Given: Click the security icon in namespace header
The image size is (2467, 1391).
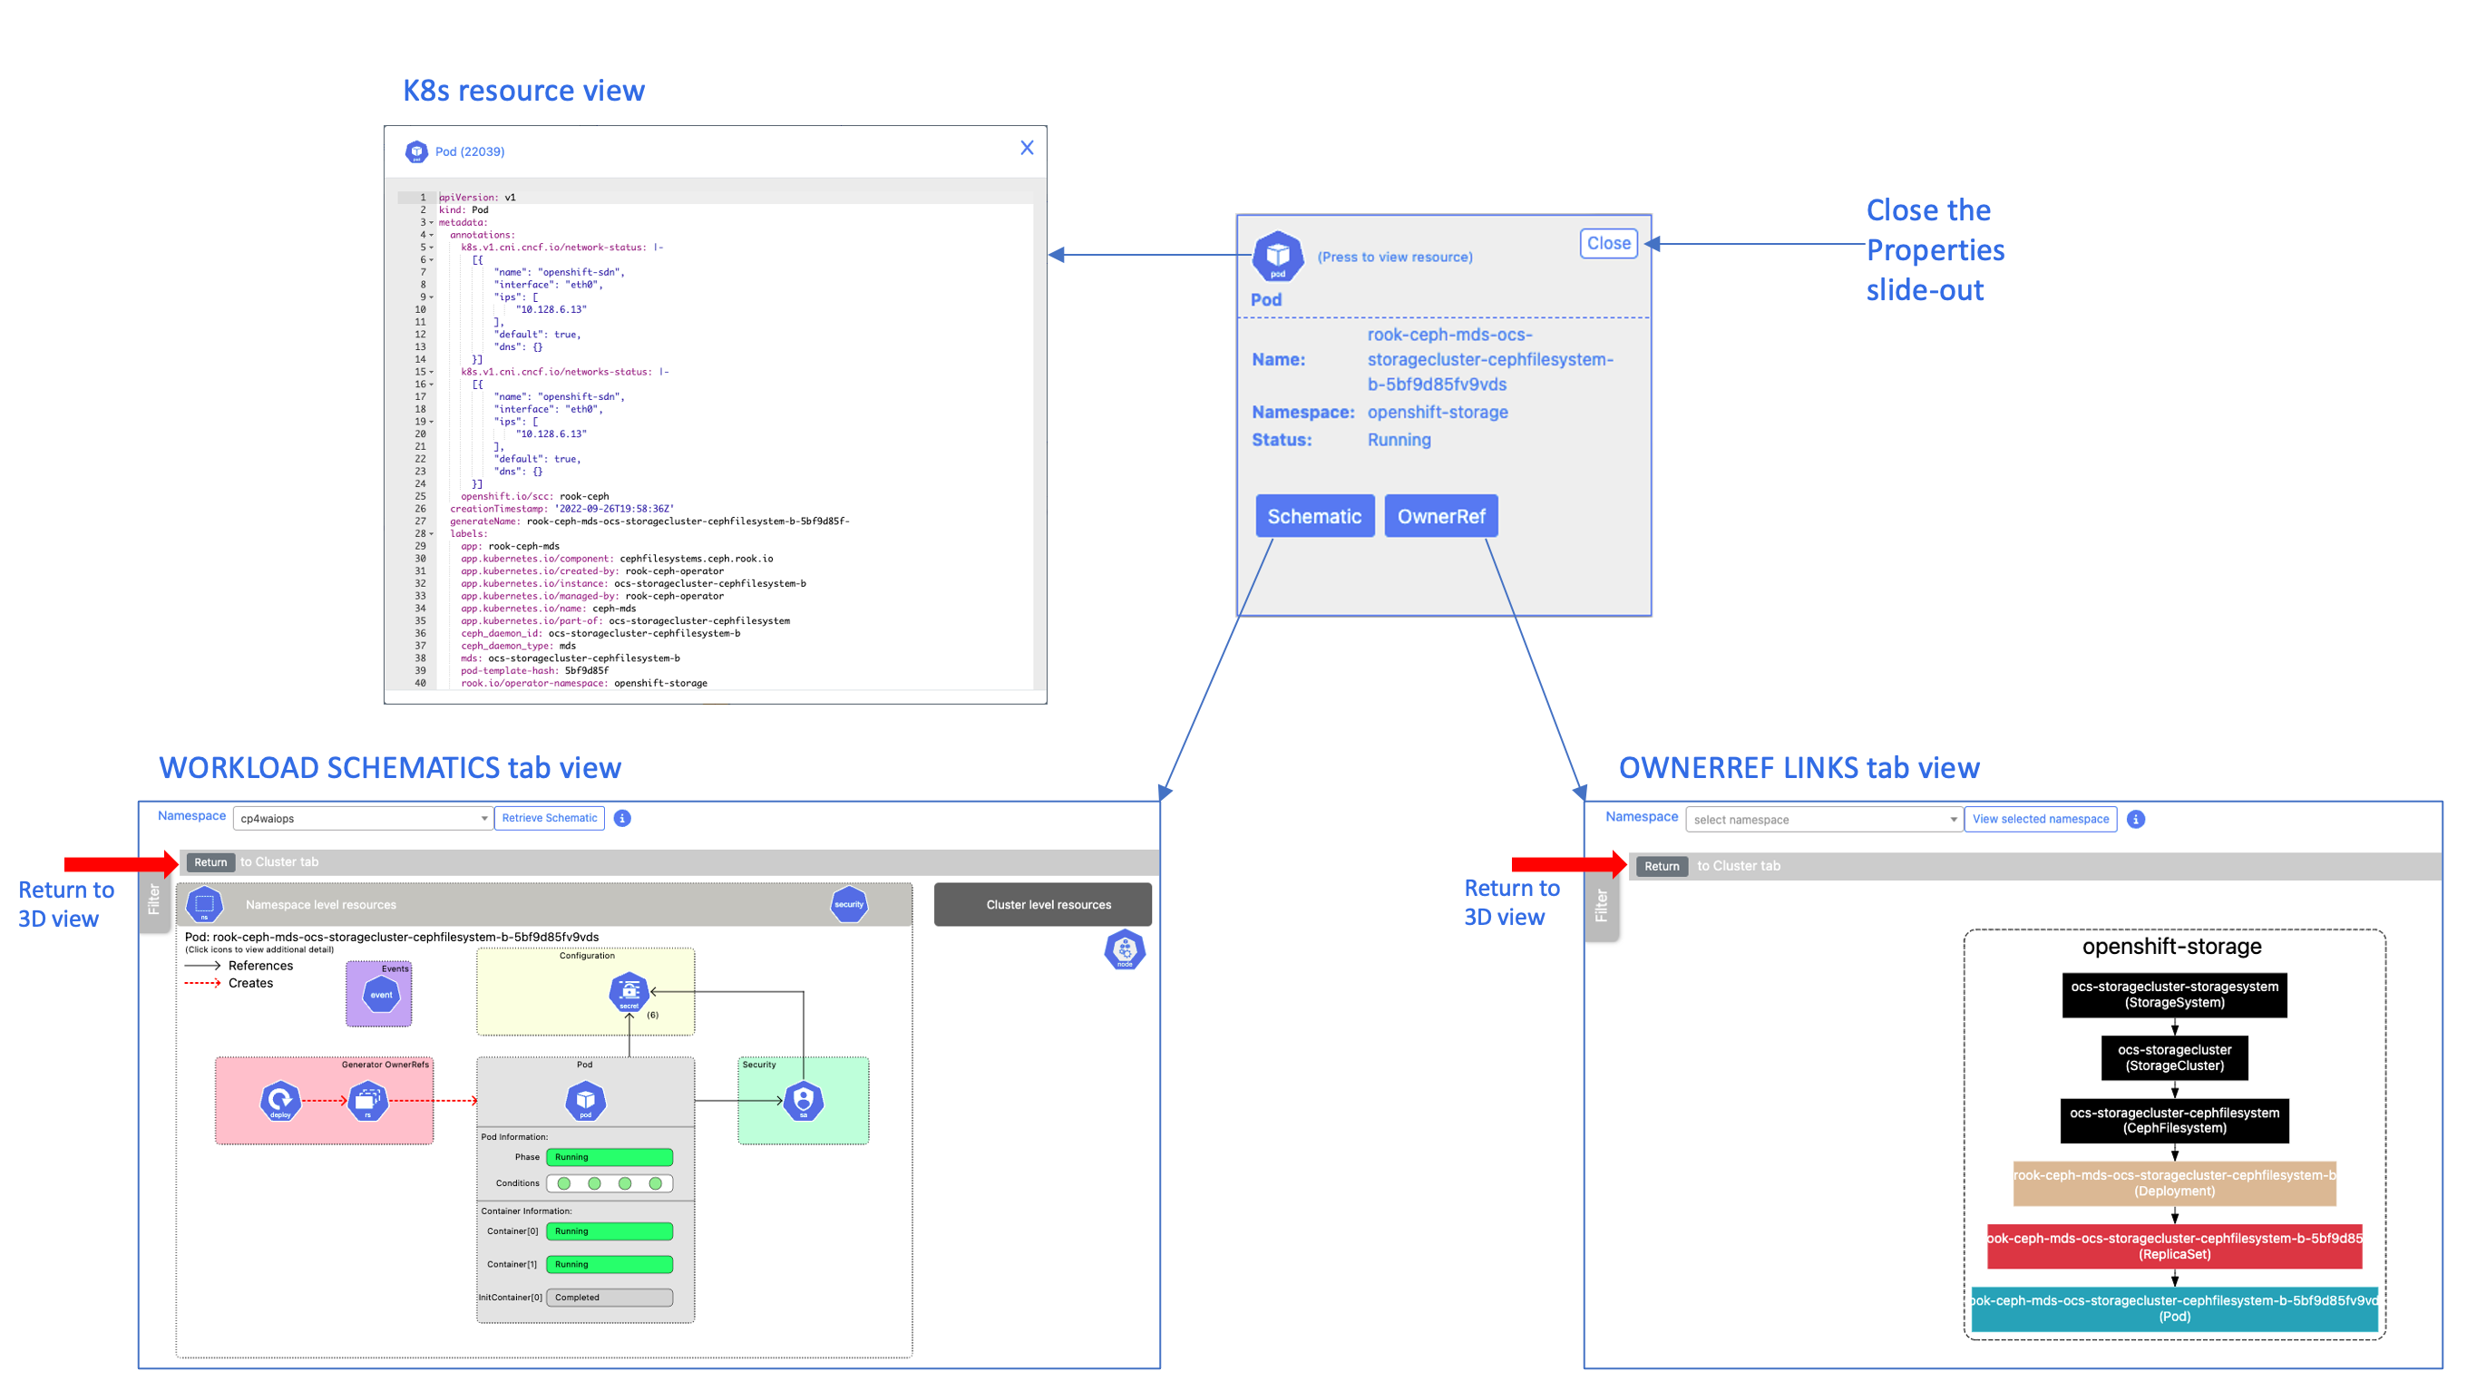Looking at the screenshot, I should click(849, 905).
